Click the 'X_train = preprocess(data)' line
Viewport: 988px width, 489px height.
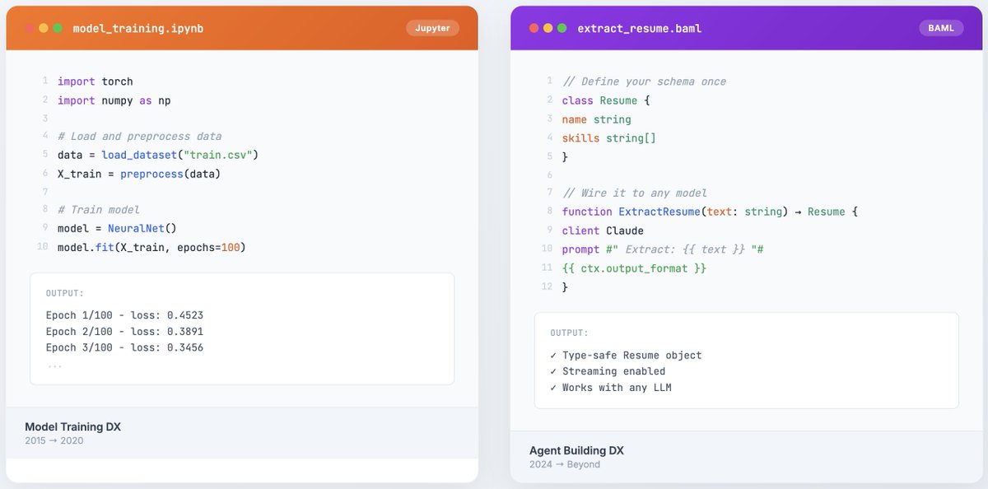139,174
